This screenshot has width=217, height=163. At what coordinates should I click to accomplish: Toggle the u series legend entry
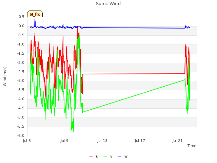pos(94,157)
